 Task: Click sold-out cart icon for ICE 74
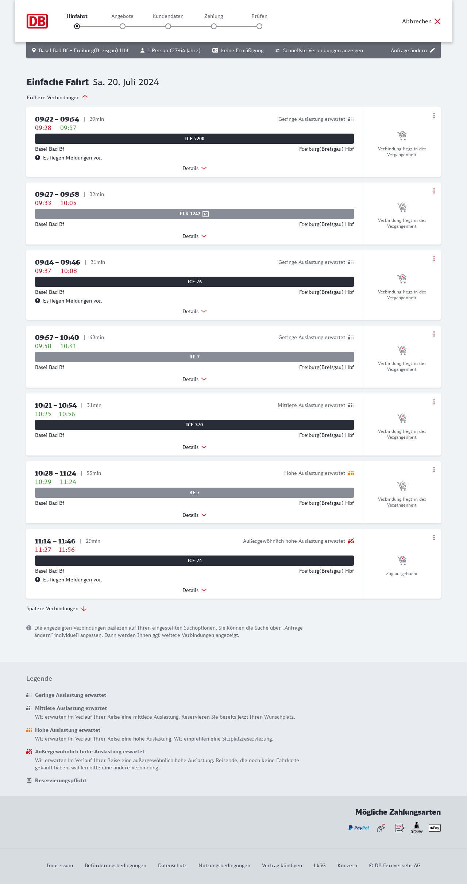tap(402, 560)
